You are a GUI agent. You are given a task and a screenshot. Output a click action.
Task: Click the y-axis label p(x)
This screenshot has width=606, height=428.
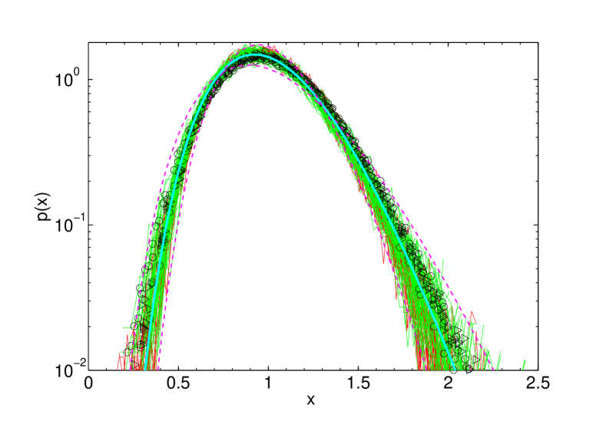pyautogui.click(x=44, y=206)
